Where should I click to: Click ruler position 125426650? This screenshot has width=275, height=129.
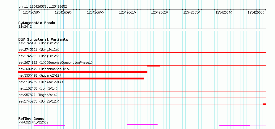pyautogui.click(x=256, y=12)
